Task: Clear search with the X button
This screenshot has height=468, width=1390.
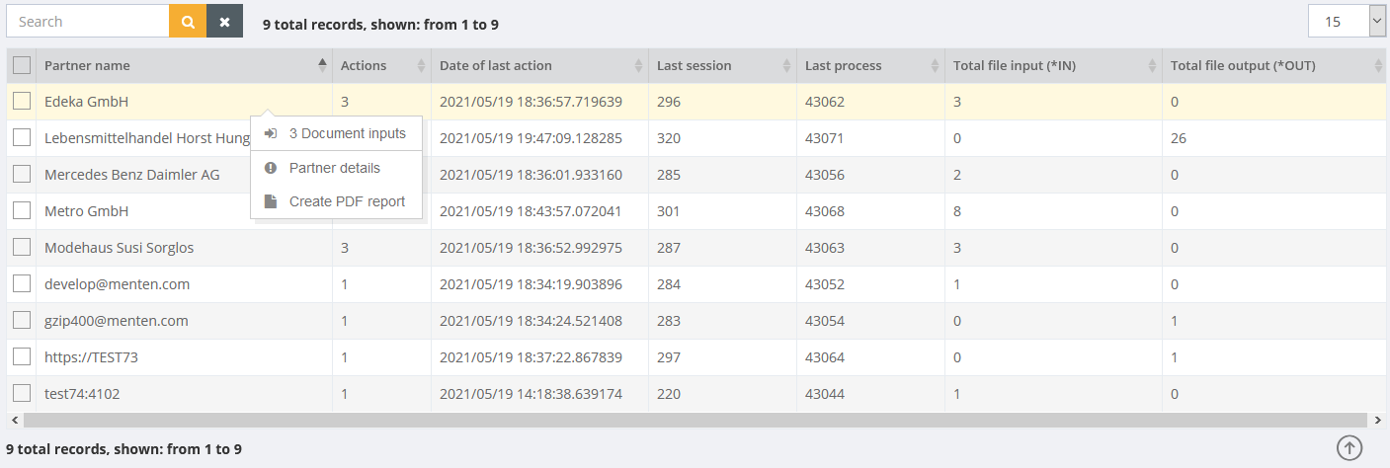Action: (224, 21)
